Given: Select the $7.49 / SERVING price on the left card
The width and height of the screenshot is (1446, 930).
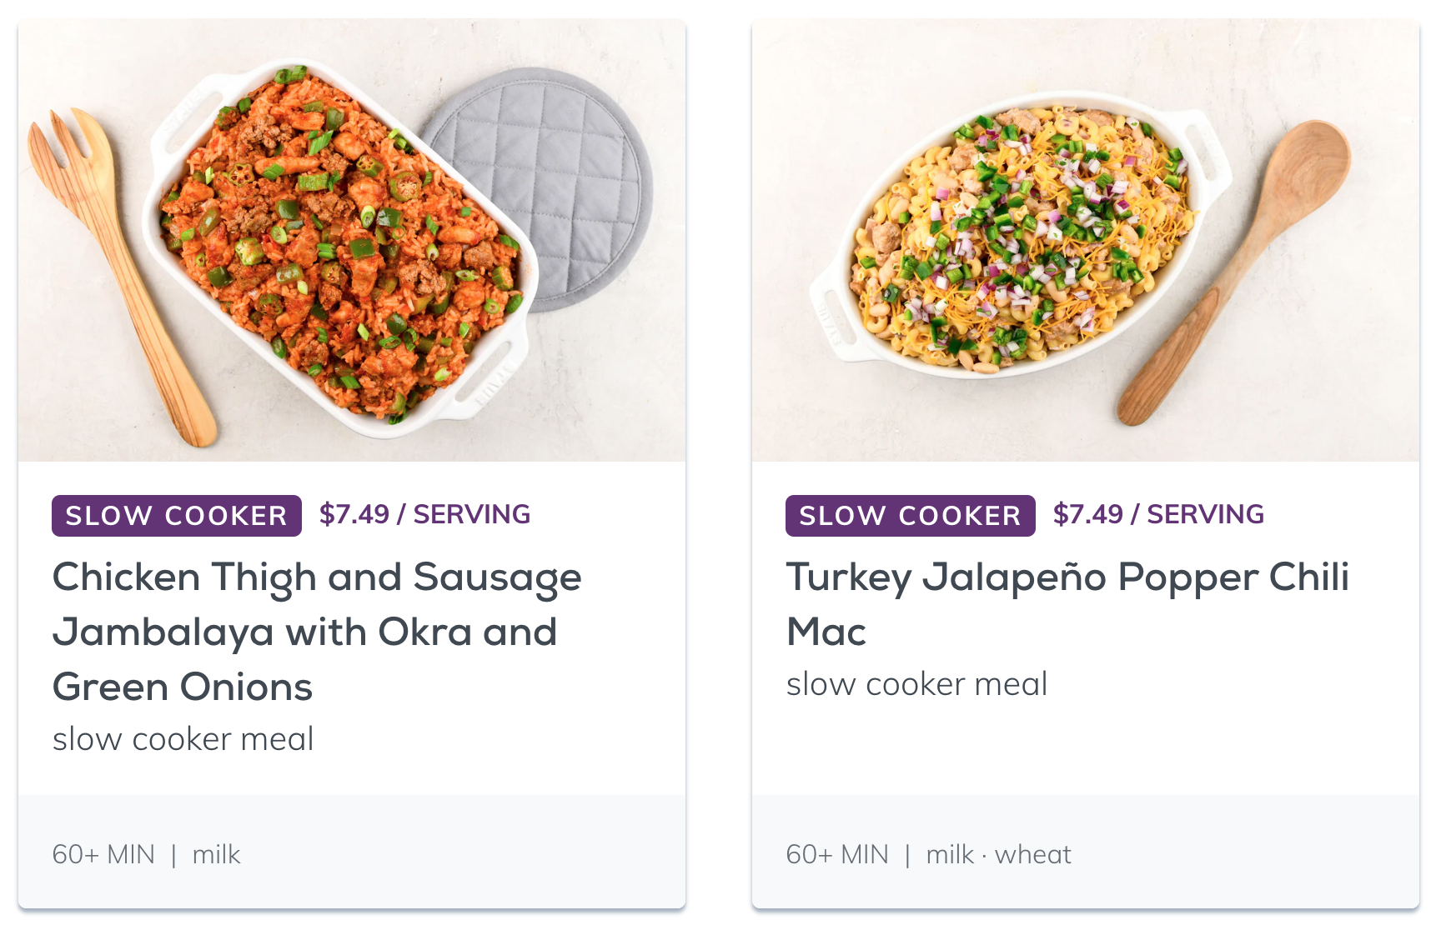Looking at the screenshot, I should click(x=424, y=513).
